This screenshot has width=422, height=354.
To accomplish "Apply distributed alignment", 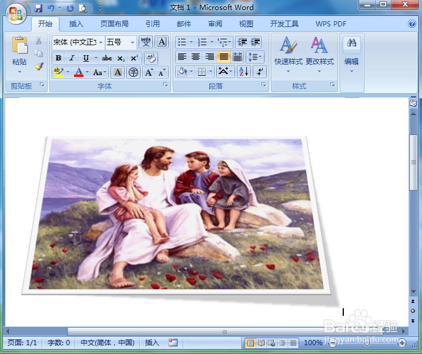I will [x=237, y=57].
